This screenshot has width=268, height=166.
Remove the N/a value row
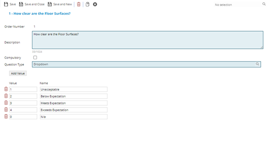coord(6,116)
